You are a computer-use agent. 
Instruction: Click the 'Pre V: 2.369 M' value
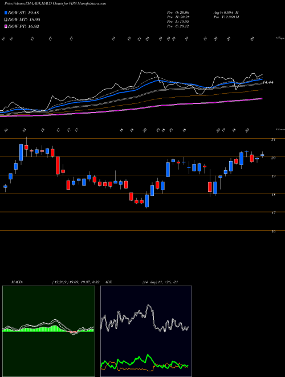tap(226, 17)
